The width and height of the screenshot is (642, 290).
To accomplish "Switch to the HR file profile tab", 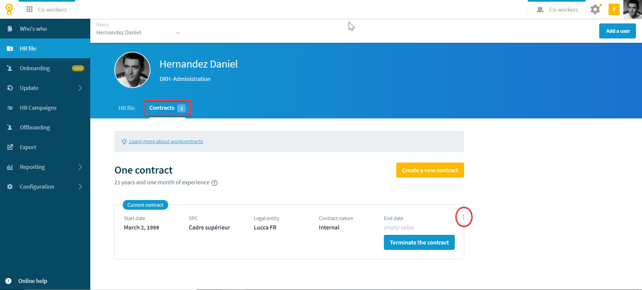I will (127, 108).
